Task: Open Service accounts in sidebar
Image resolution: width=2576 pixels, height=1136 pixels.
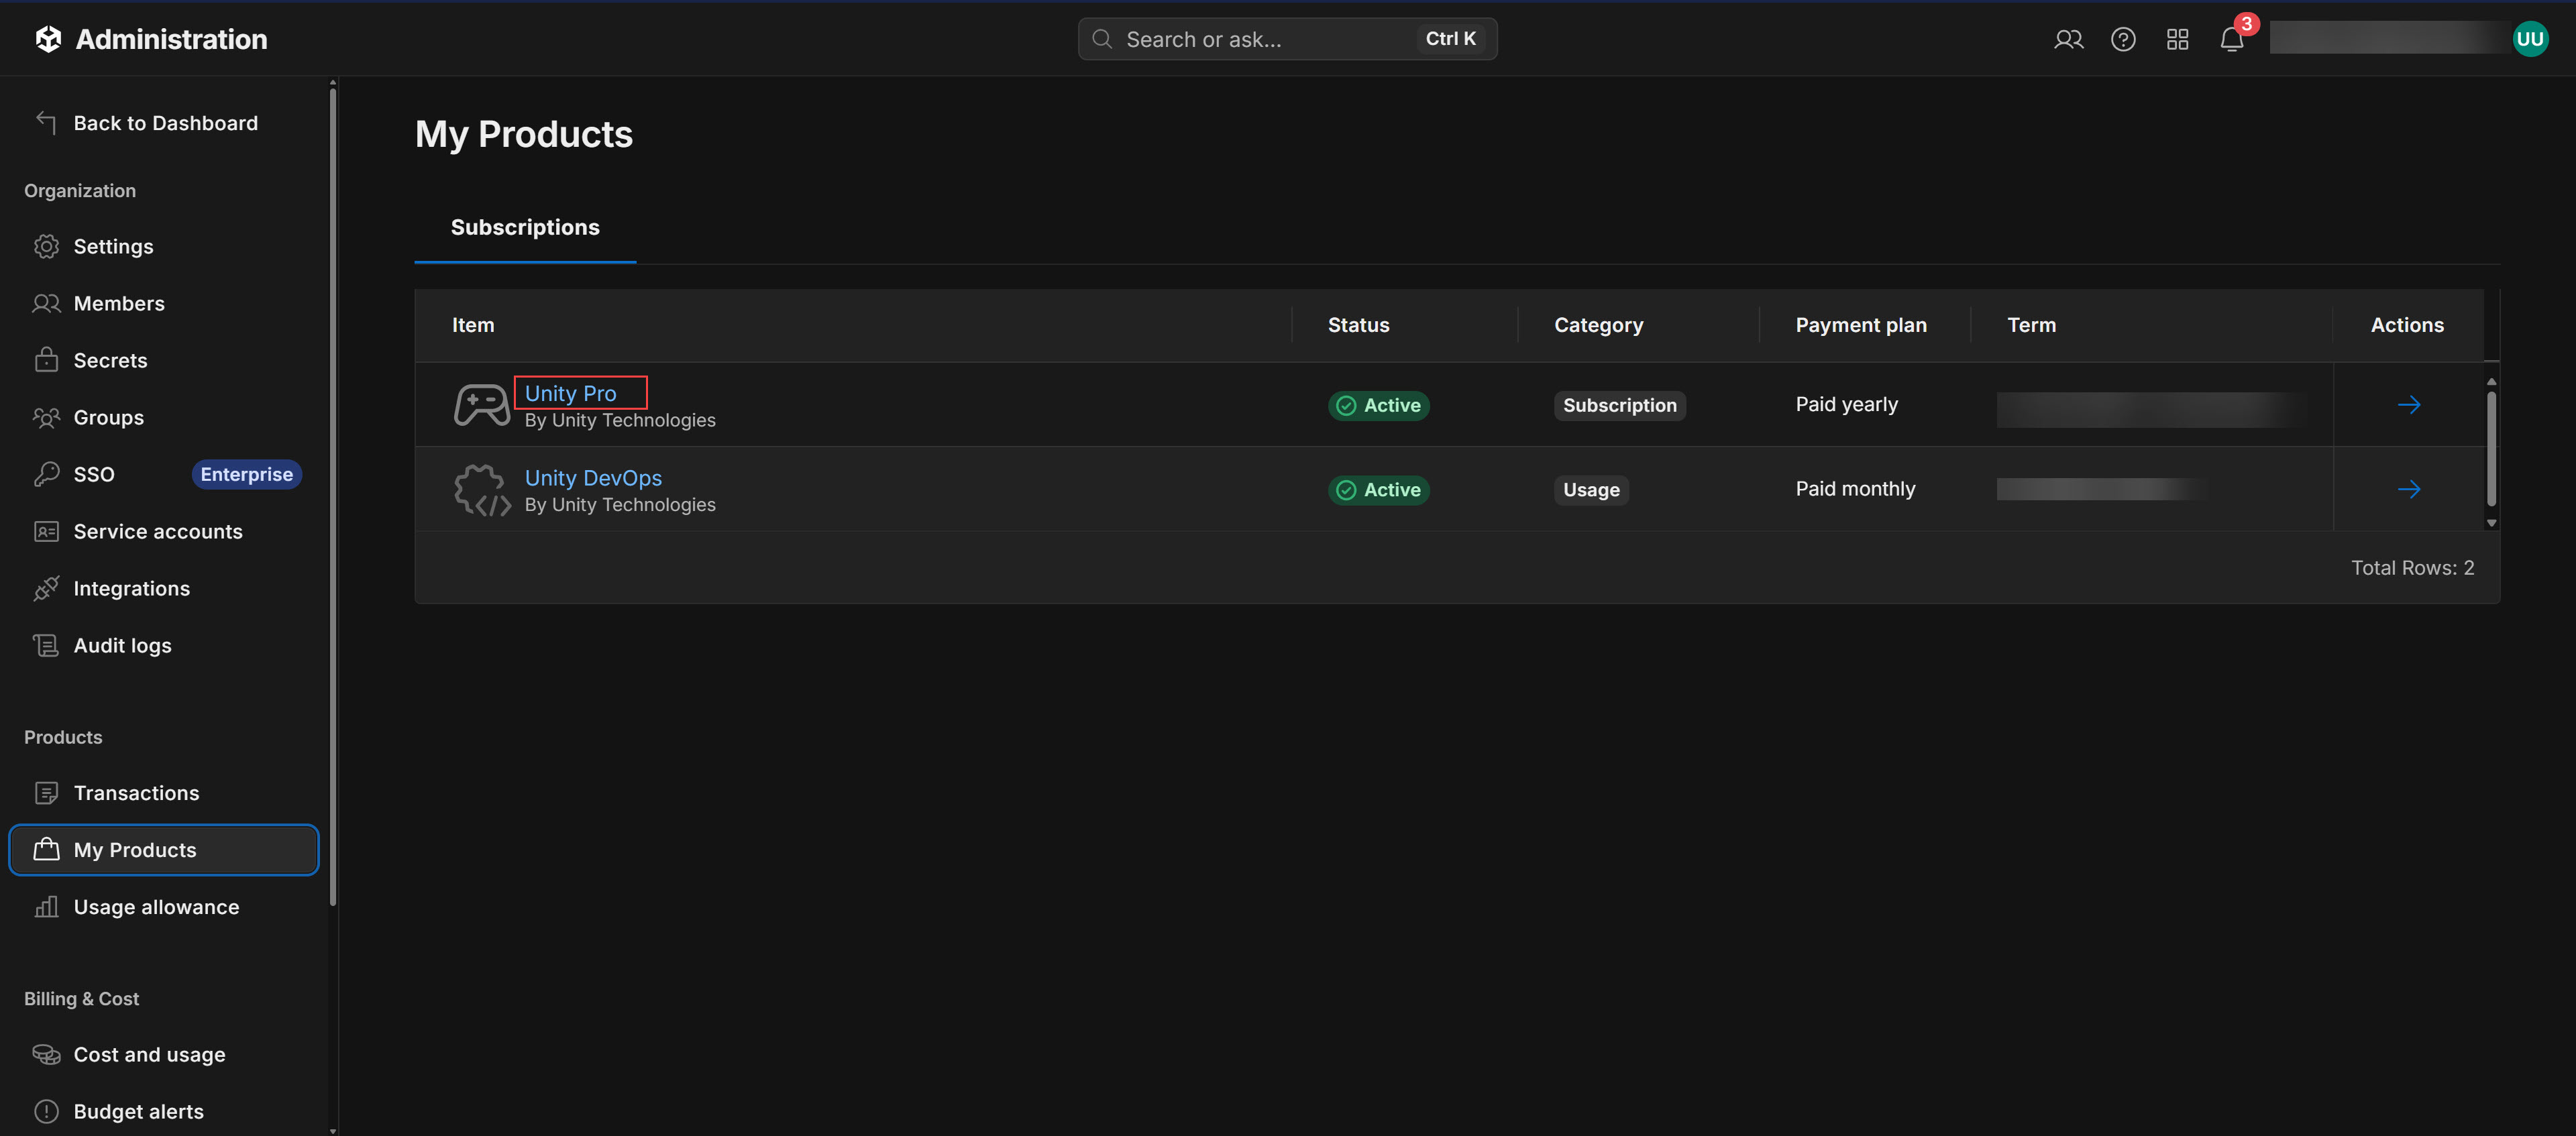Action: click(x=164, y=531)
